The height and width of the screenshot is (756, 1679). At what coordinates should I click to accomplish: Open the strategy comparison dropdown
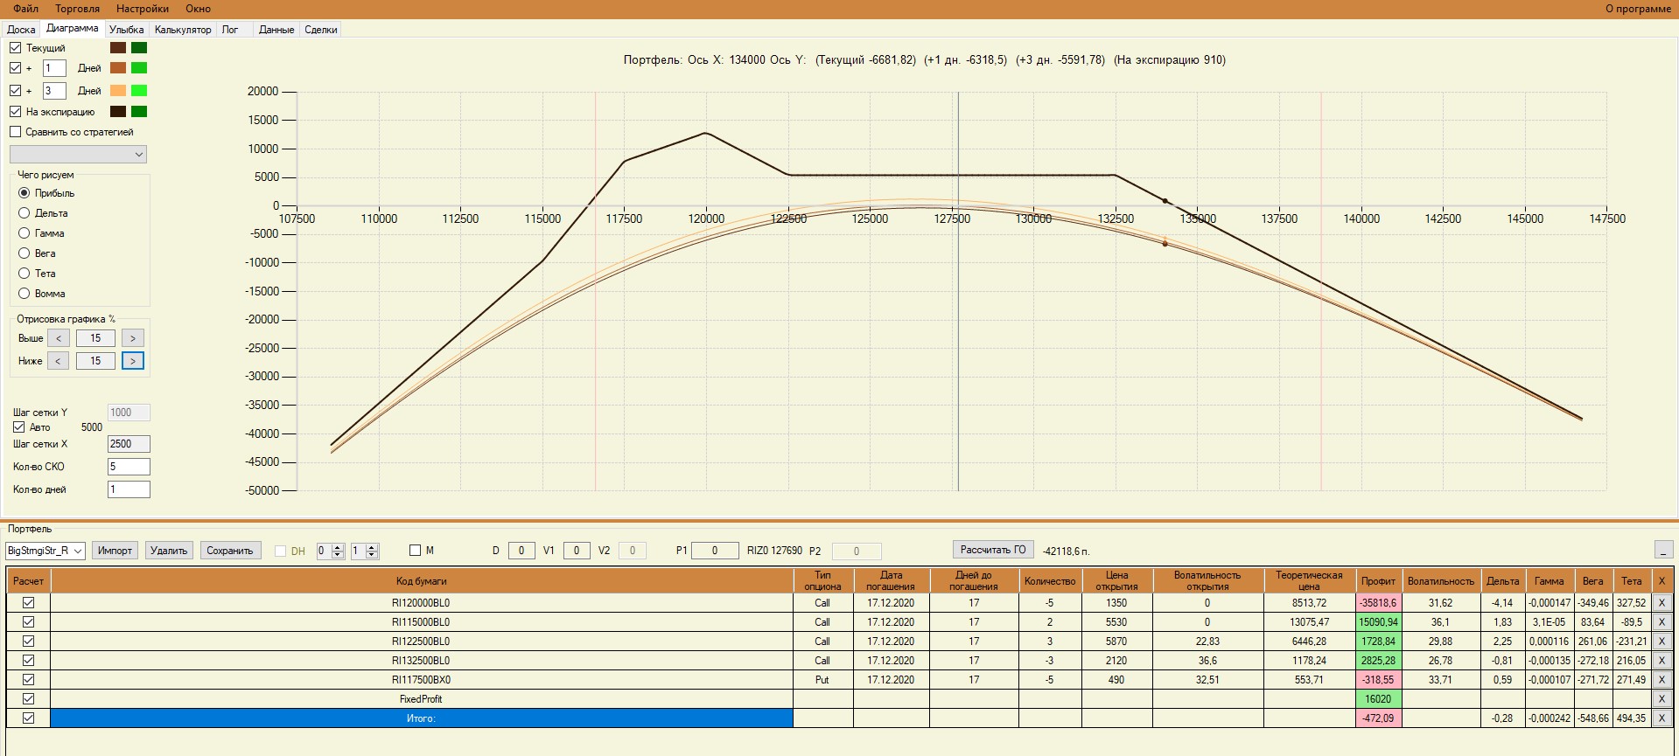tap(78, 155)
